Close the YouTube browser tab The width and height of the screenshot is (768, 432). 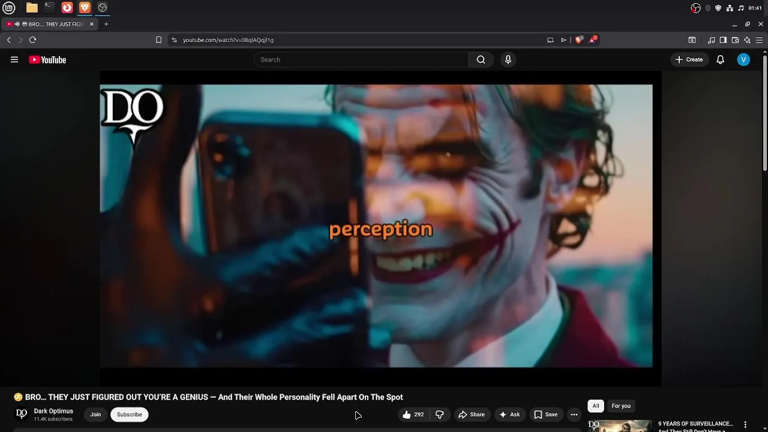pos(92,24)
